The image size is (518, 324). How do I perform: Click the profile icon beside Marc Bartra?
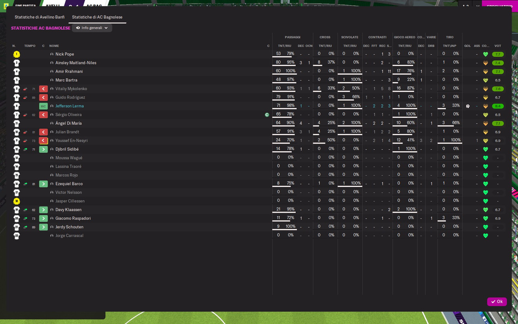tap(52, 80)
